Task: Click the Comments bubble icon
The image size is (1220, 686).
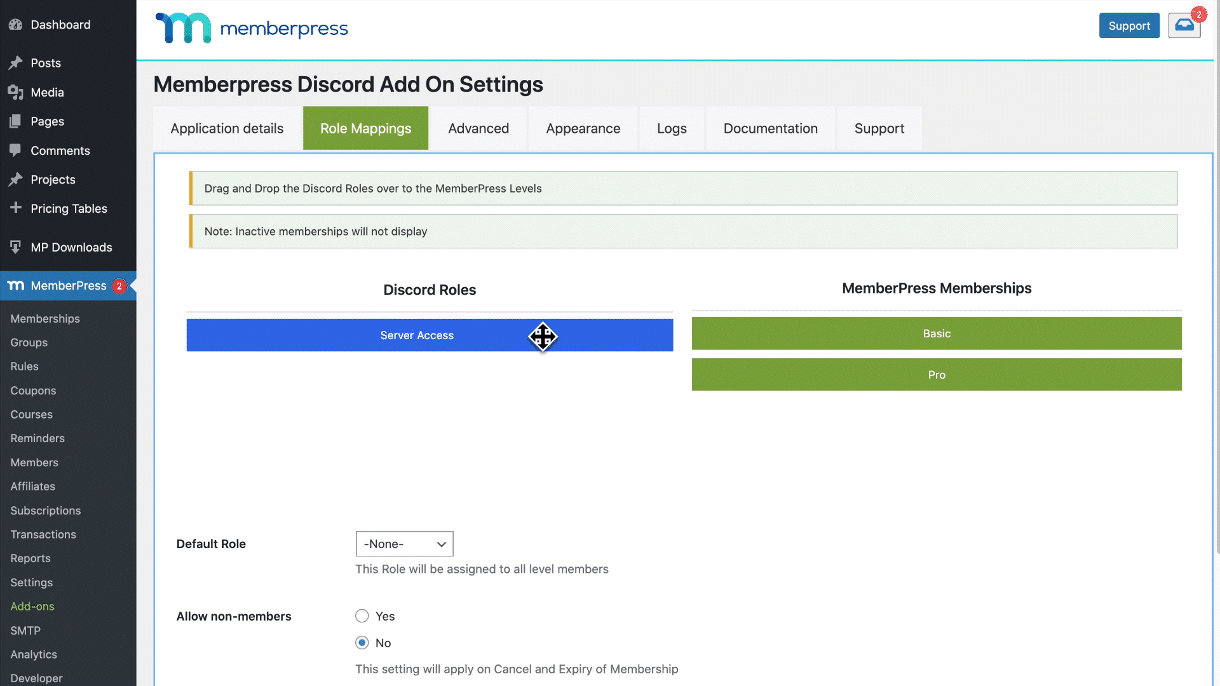Action: [x=15, y=151]
